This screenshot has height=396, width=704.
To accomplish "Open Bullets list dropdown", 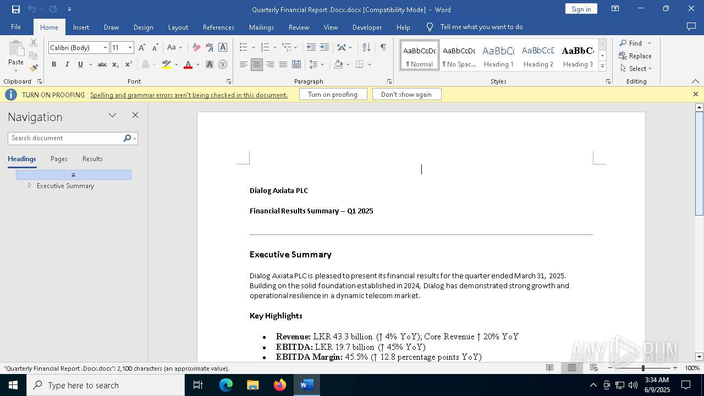I will tap(252, 48).
